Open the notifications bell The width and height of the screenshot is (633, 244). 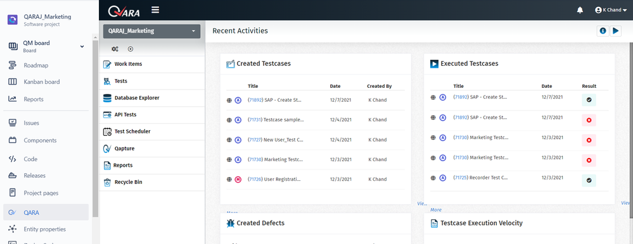click(580, 10)
